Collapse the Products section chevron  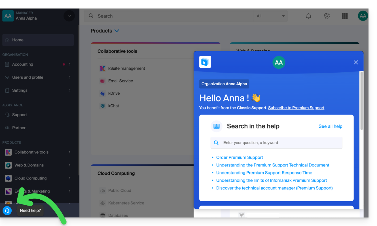[117, 31]
